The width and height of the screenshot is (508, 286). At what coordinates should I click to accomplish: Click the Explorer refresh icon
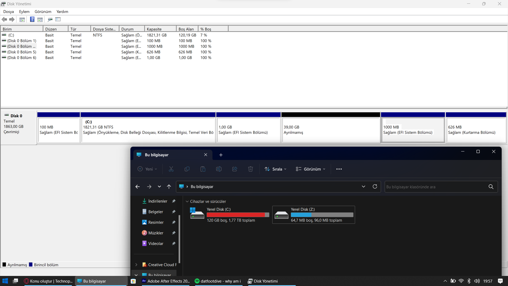[x=375, y=186]
